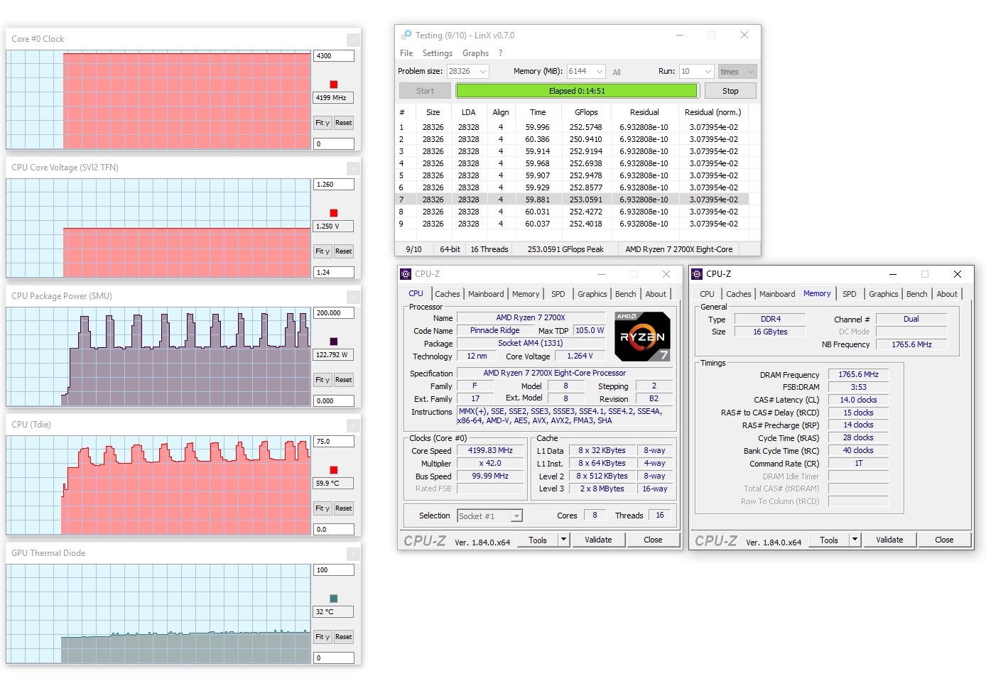The image size is (986, 676).
Task: Click the '253.0591 GFlops Peak' status bar entry
Action: (565, 249)
